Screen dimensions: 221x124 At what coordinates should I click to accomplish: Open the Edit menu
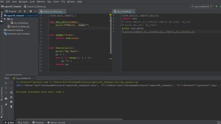pyautogui.click(x=8, y=2)
